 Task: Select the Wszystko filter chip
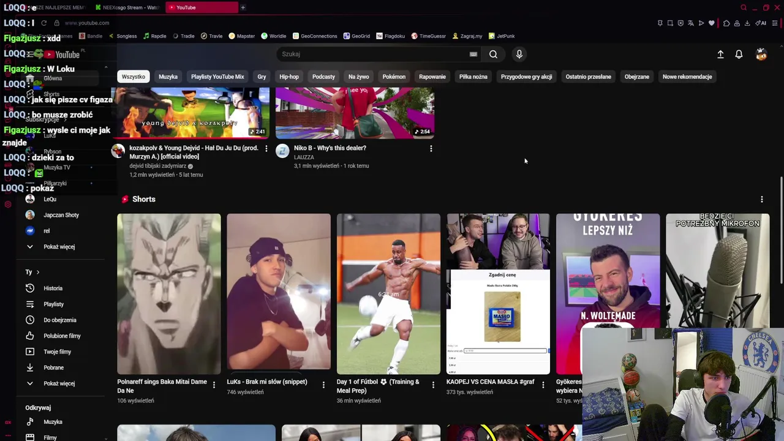pyautogui.click(x=133, y=77)
